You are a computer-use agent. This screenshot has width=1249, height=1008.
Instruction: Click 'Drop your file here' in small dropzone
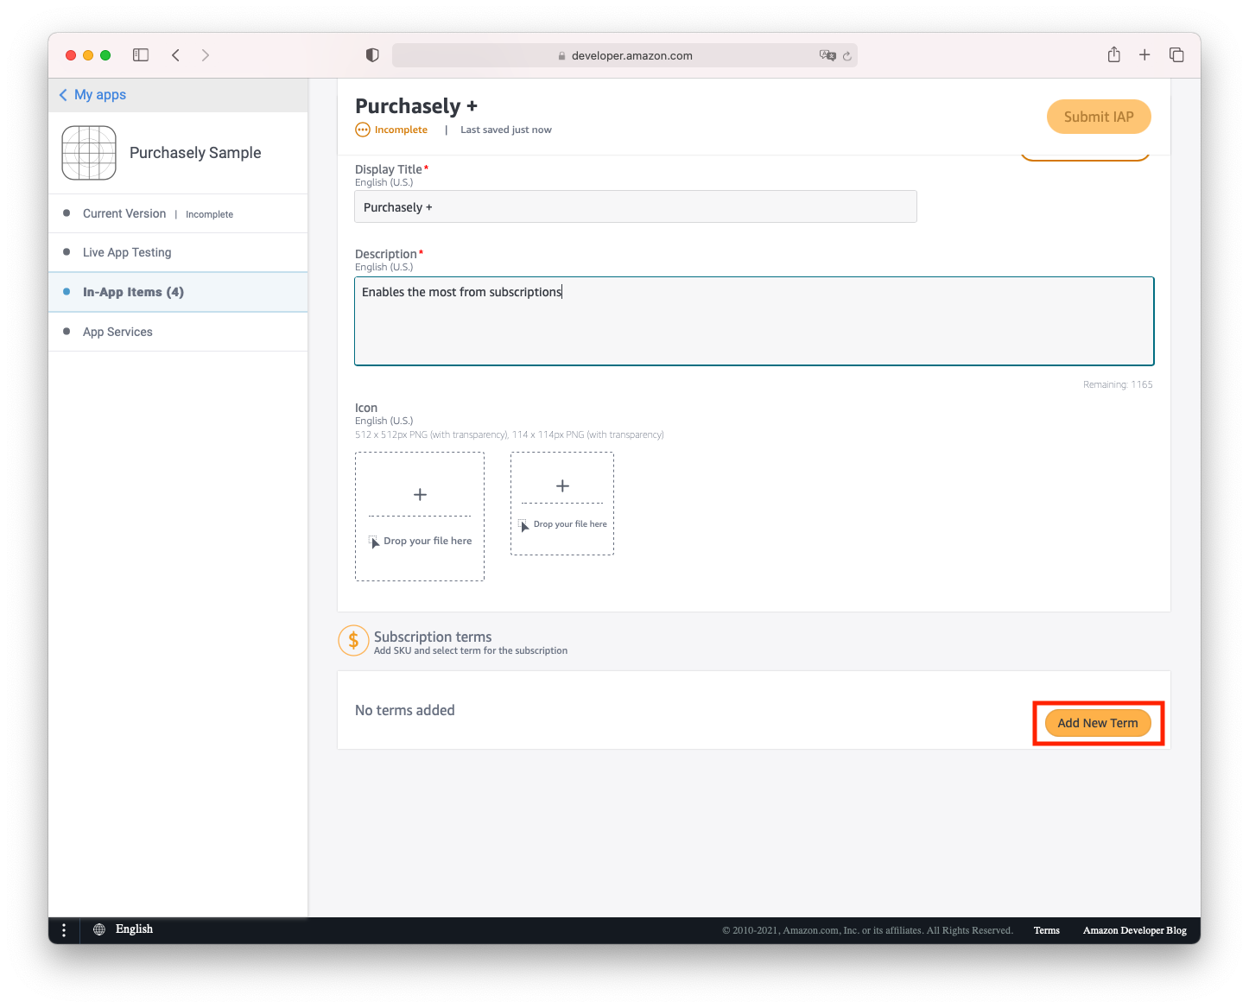pyautogui.click(x=570, y=524)
